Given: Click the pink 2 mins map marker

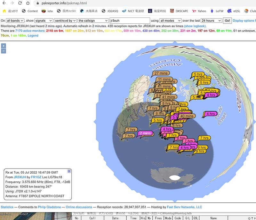Looking at the screenshot, I should click(x=145, y=133).
